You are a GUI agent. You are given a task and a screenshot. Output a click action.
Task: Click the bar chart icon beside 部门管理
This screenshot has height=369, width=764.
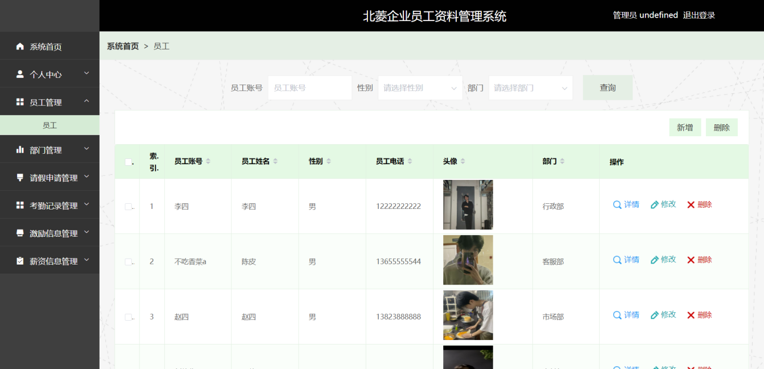pyautogui.click(x=20, y=150)
